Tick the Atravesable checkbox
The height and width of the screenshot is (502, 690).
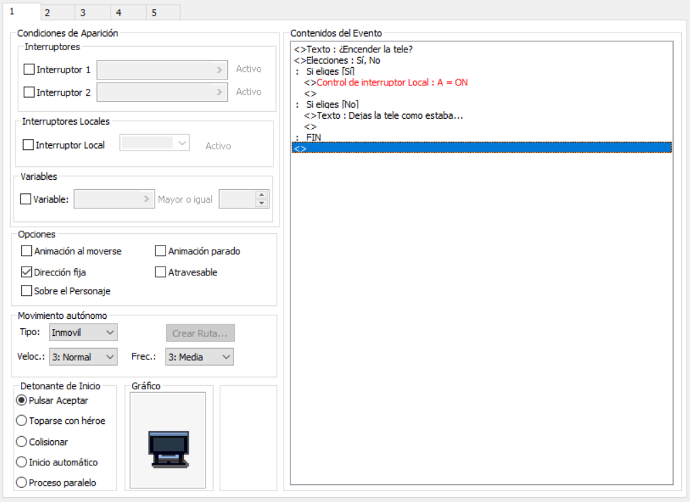pos(161,272)
